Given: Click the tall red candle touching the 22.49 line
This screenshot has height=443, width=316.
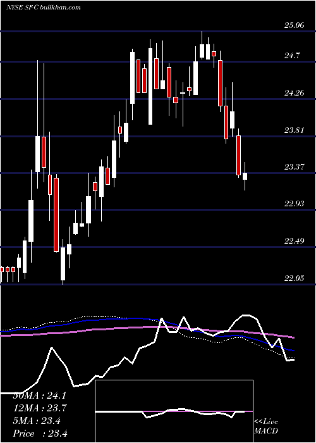Looking at the screenshot, I should pos(56,215).
